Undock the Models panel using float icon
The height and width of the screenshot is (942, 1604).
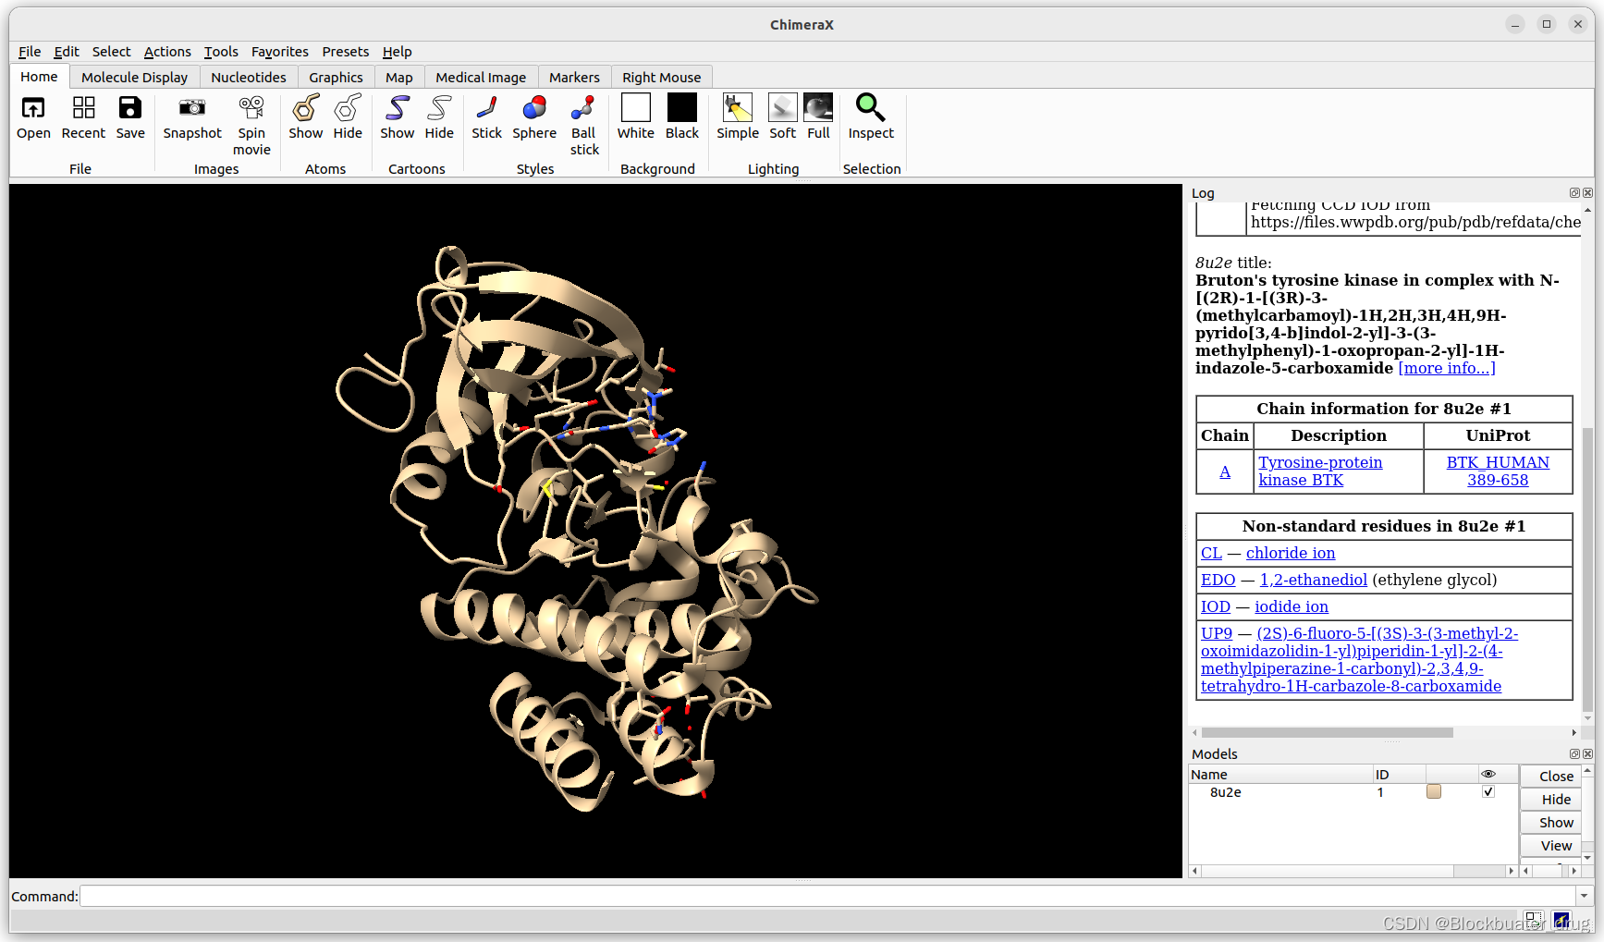click(x=1574, y=754)
